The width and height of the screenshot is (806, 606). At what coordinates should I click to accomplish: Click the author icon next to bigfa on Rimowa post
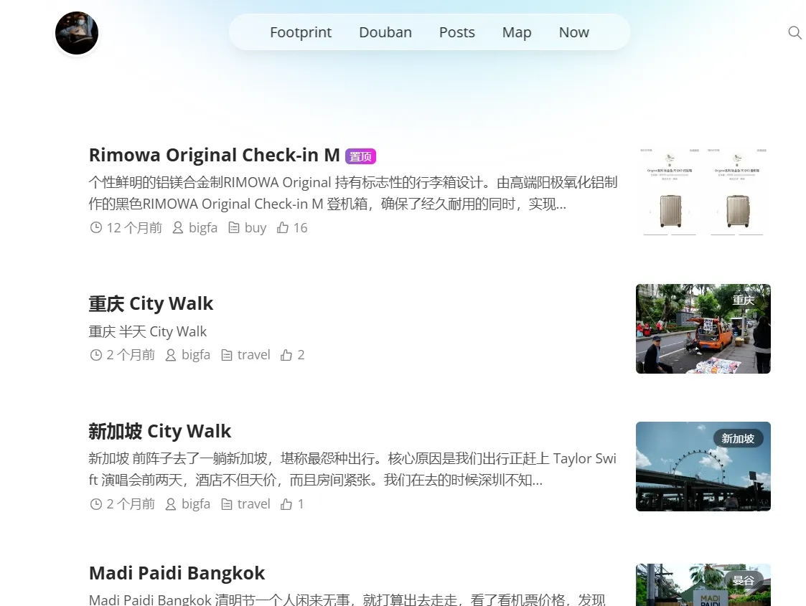click(x=177, y=227)
